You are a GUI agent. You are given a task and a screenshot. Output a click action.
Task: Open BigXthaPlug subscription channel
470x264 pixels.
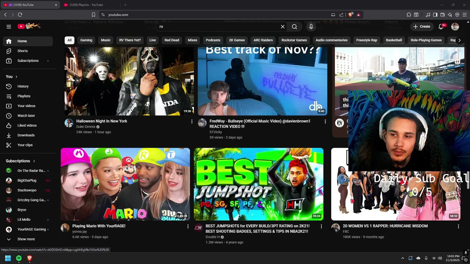[28, 180]
